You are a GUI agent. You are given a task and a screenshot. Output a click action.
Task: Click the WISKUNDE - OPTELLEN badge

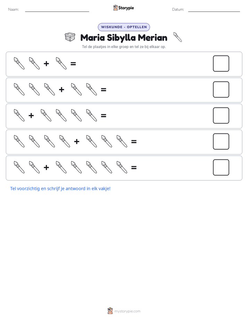124,27
